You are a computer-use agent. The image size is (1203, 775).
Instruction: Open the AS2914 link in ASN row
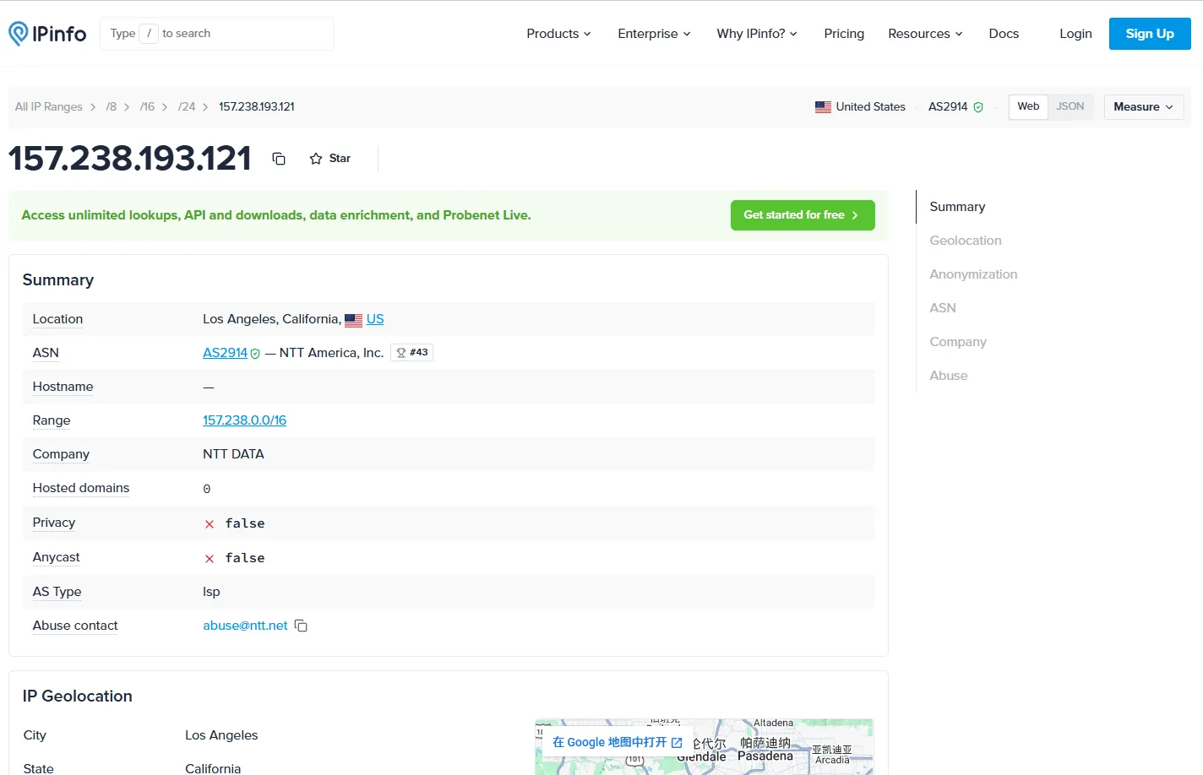[x=225, y=353]
